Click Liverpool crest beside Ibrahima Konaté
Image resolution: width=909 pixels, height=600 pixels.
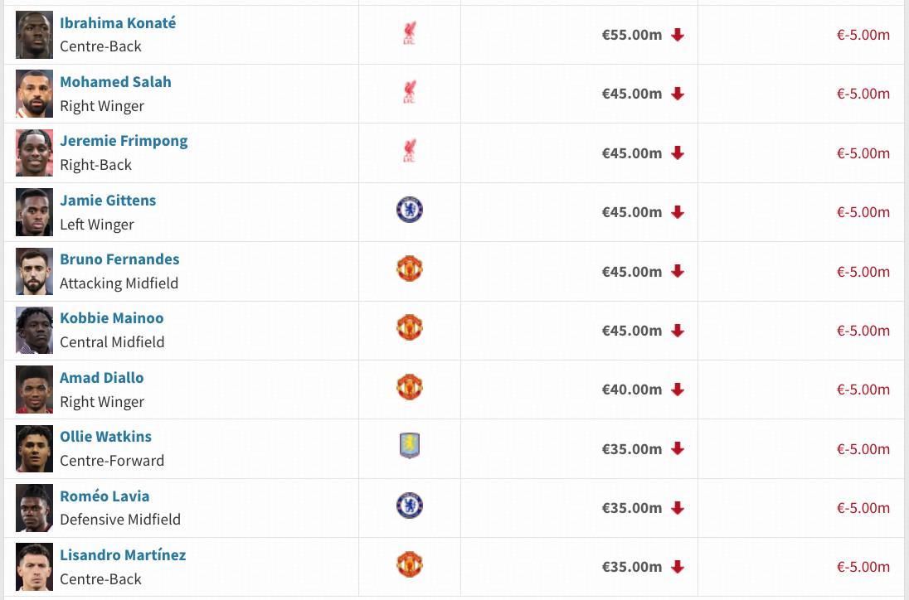[x=409, y=34]
